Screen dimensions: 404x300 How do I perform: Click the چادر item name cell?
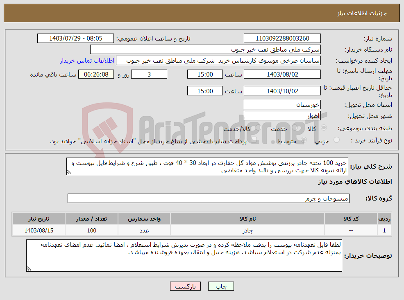point(247,230)
